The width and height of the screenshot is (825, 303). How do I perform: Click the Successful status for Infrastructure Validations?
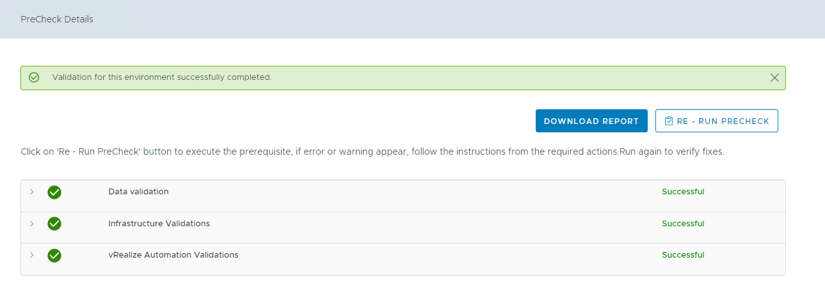point(683,224)
